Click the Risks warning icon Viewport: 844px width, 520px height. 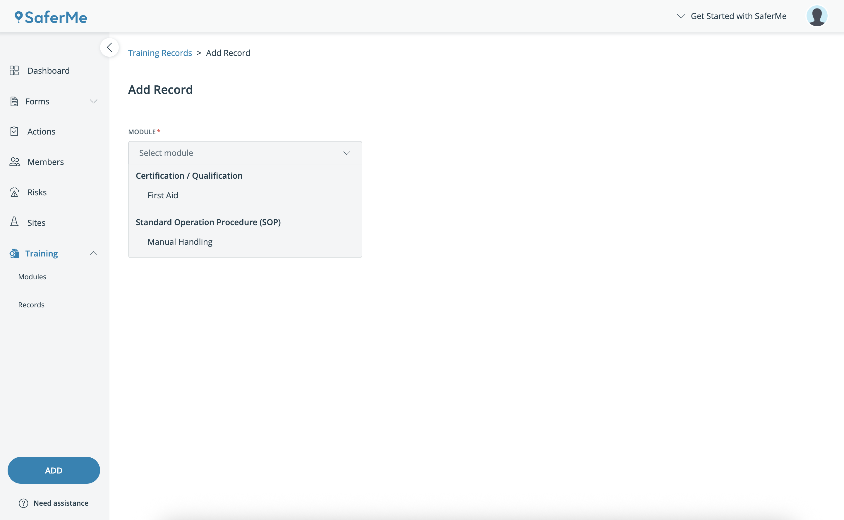click(x=14, y=192)
